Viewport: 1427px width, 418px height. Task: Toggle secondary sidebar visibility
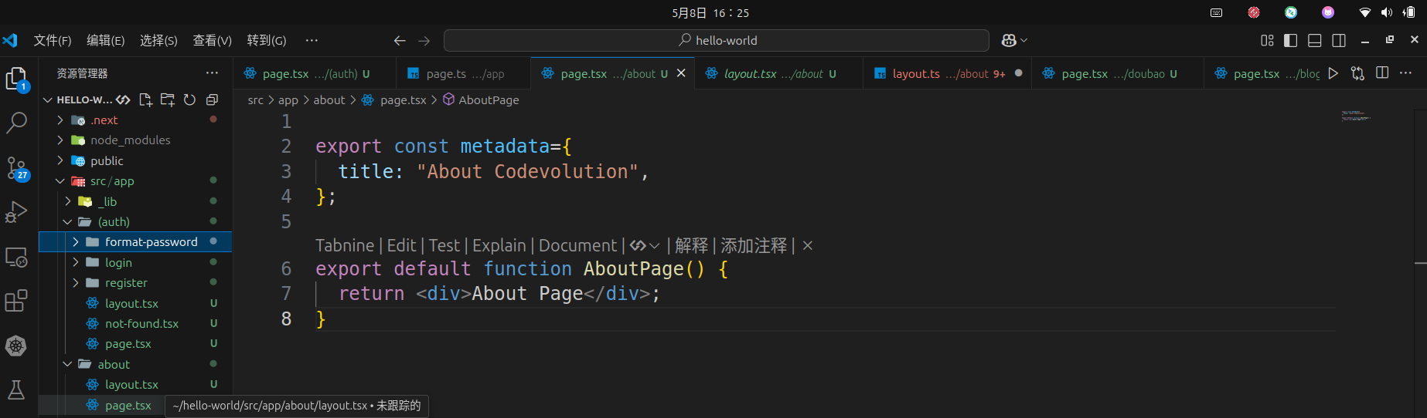pos(1339,40)
